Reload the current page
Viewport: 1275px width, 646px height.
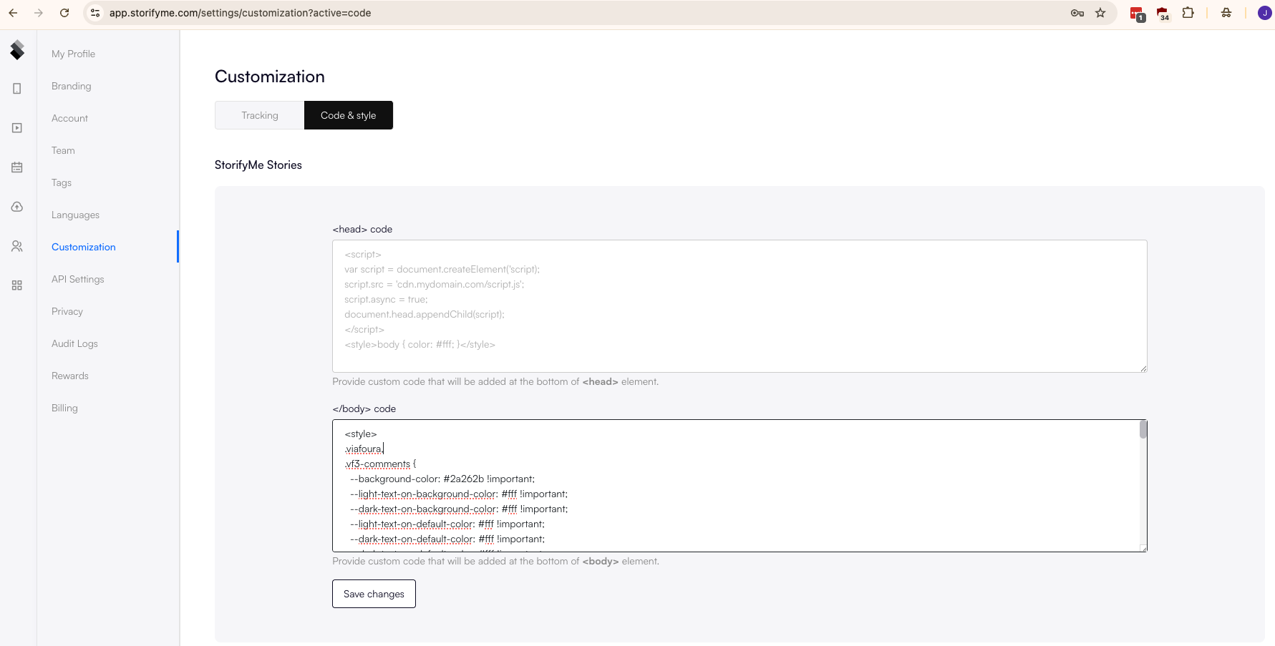coord(64,13)
